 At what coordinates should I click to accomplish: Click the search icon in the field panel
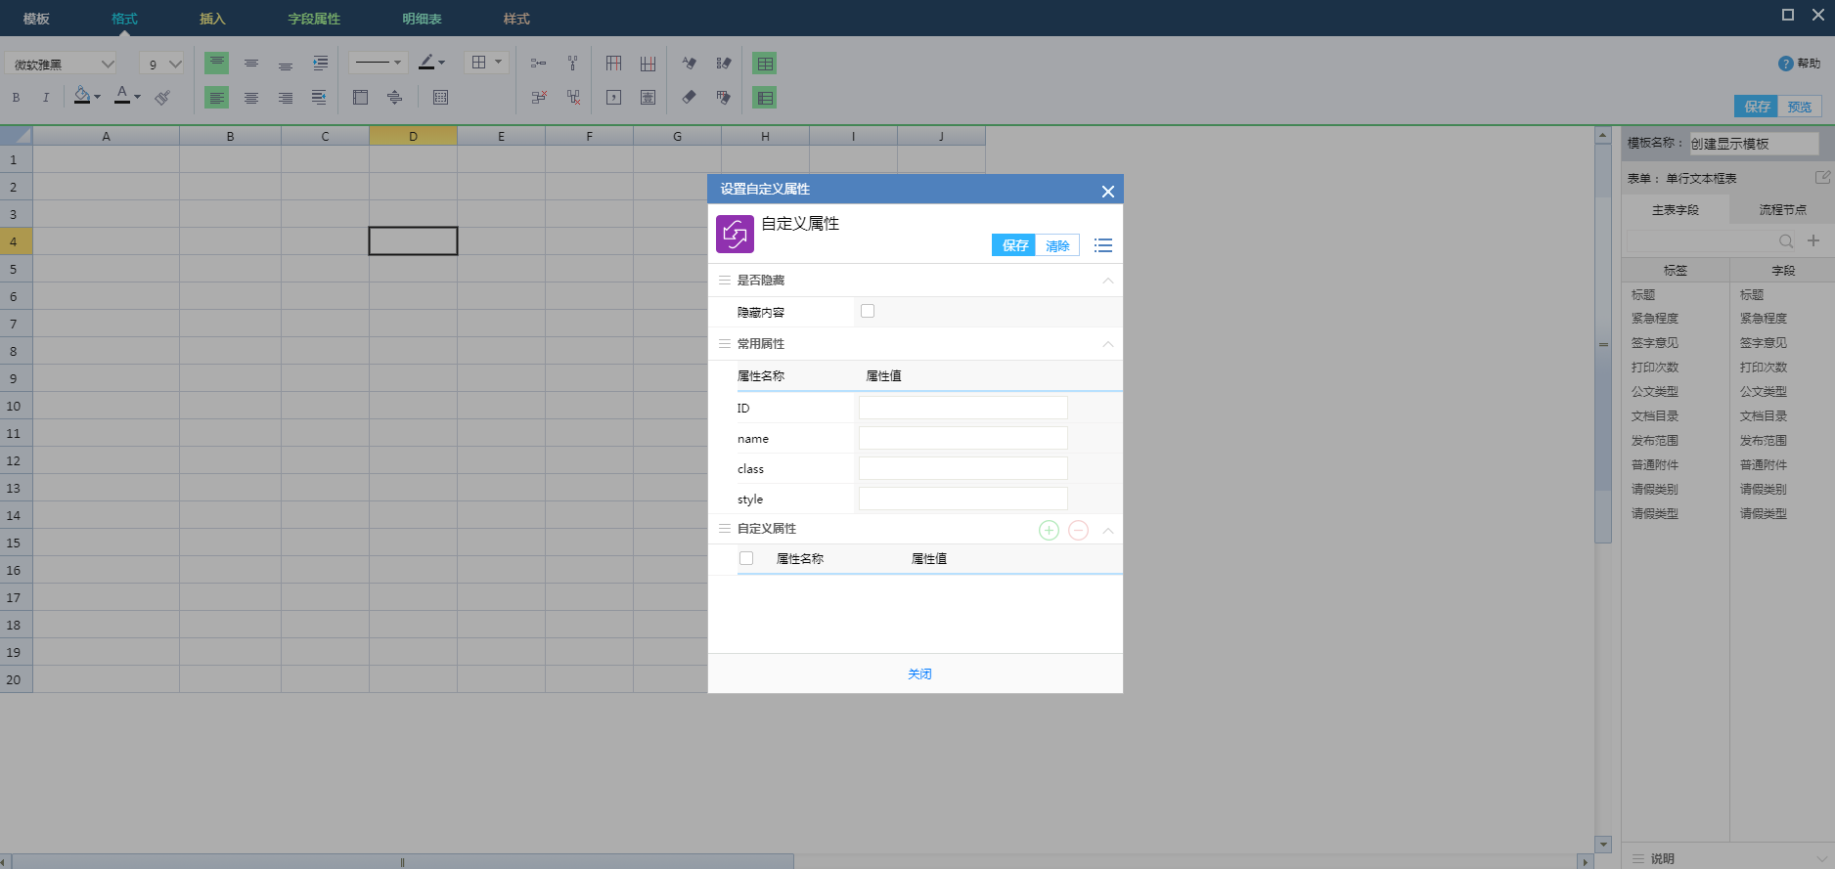[x=1786, y=241]
